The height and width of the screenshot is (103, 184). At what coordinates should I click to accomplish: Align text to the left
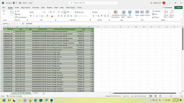[x=59, y=16]
